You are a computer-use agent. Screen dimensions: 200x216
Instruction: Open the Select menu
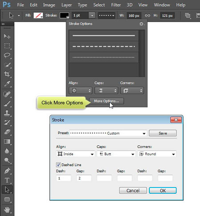(x=99, y=5)
